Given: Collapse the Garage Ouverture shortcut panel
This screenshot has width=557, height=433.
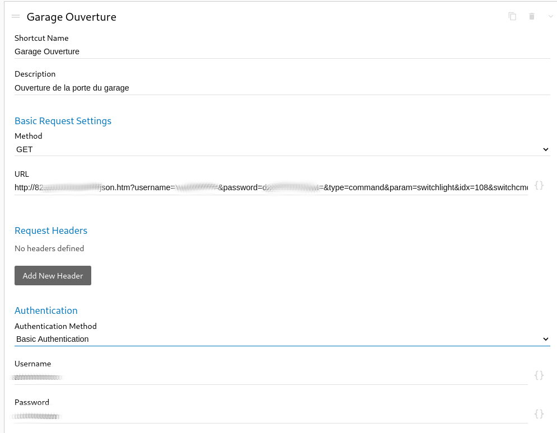Looking at the screenshot, I should coord(550,16).
